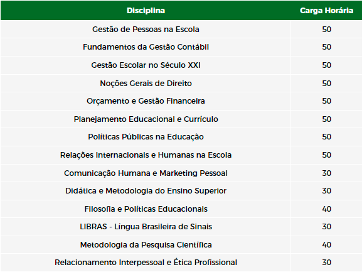This screenshot has width=362, height=272.
Task: Select LIBRAS - Língua Brasileira de Sinais
Action: pyautogui.click(x=146, y=227)
